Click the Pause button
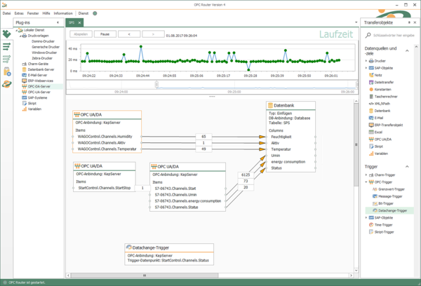Viewport: 421px width, 286px height. click(x=105, y=34)
